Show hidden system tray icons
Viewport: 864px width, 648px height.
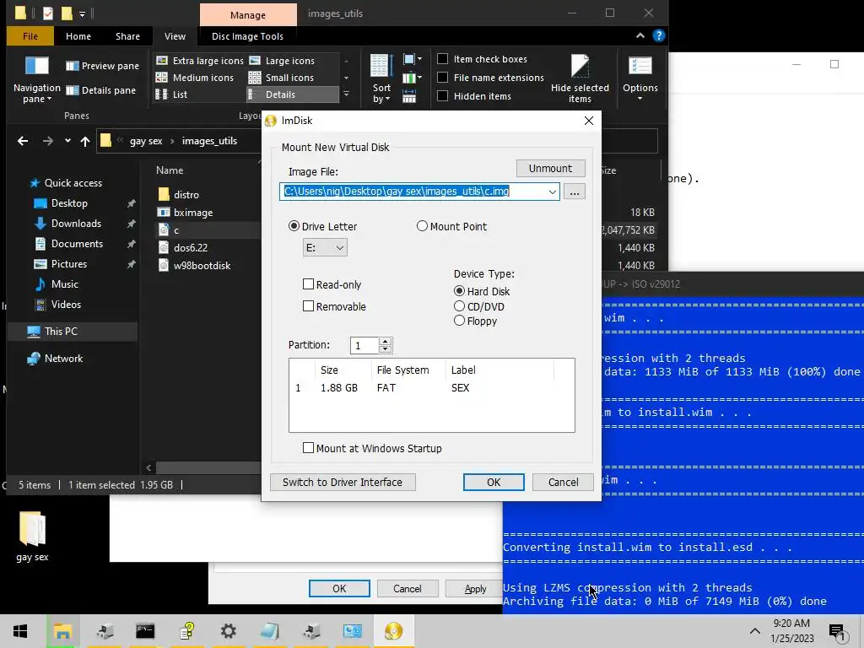click(755, 631)
